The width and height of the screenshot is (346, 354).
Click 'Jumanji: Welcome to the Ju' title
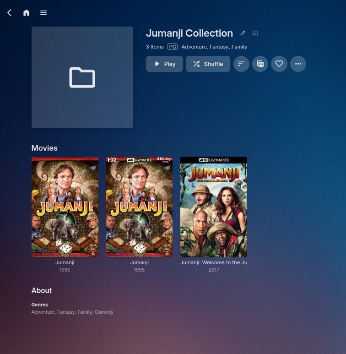click(x=214, y=262)
